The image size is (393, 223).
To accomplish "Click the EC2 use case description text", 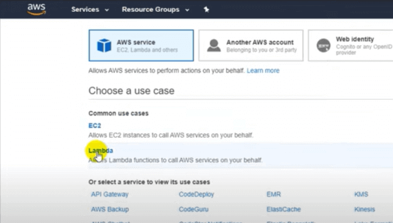I will point(171,135).
